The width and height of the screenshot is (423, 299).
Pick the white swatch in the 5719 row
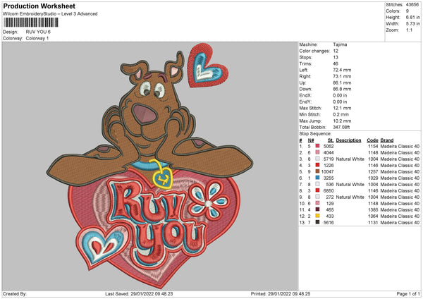click(317, 159)
